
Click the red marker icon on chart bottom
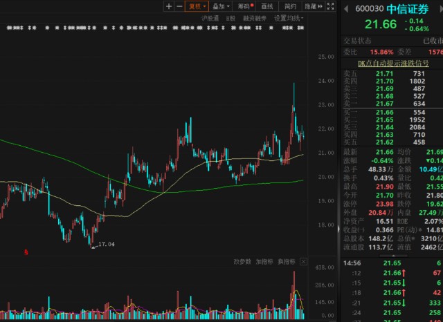pyautogui.click(x=26, y=252)
